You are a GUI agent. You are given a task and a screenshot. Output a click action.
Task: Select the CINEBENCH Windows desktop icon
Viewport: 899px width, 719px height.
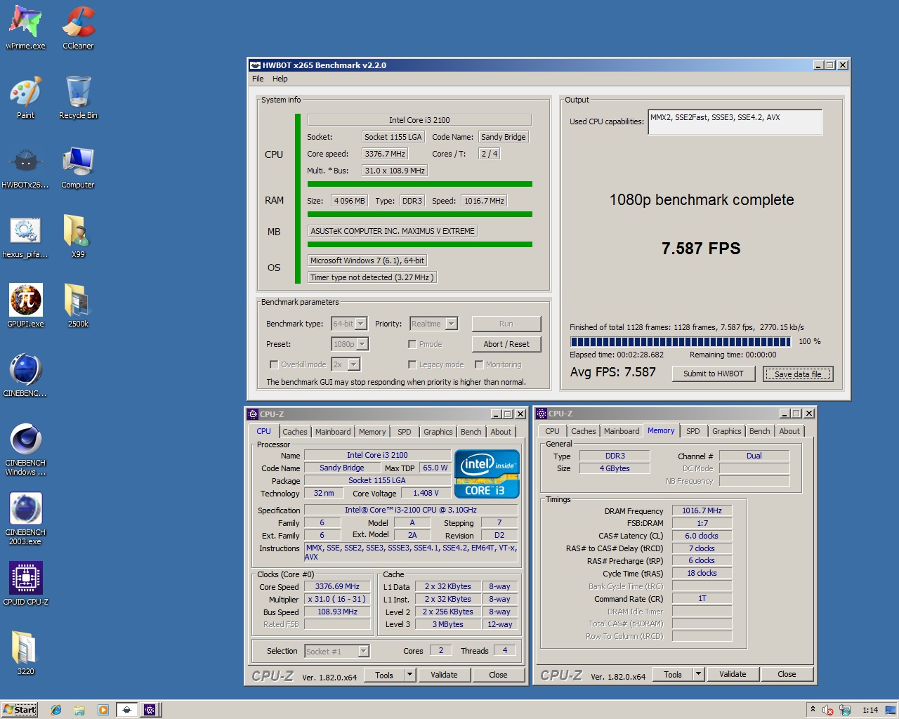pos(25,449)
